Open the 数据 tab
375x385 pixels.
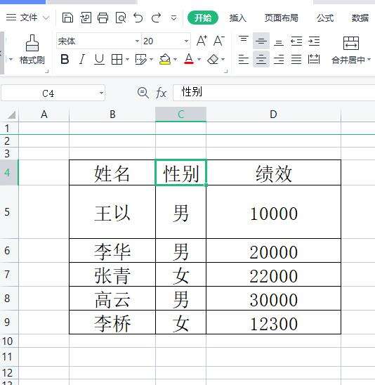tap(360, 18)
